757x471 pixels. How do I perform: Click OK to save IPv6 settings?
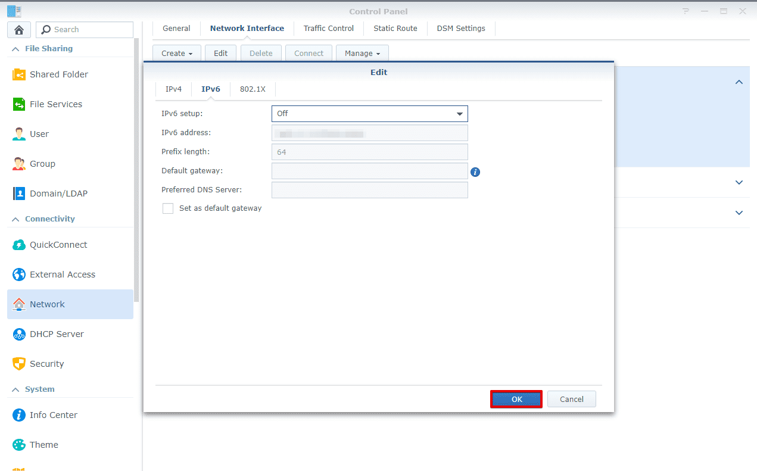click(516, 399)
